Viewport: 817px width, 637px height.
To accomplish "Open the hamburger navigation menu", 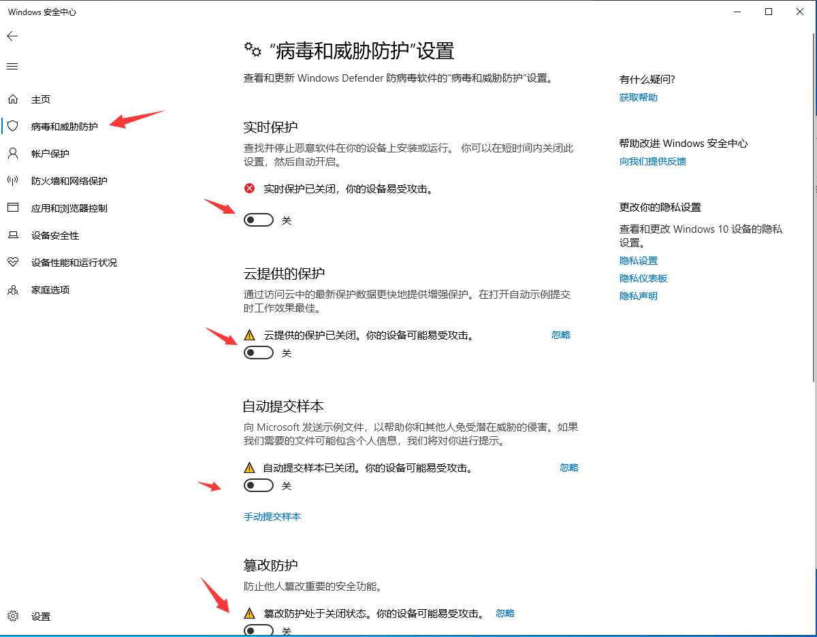I will [12, 66].
